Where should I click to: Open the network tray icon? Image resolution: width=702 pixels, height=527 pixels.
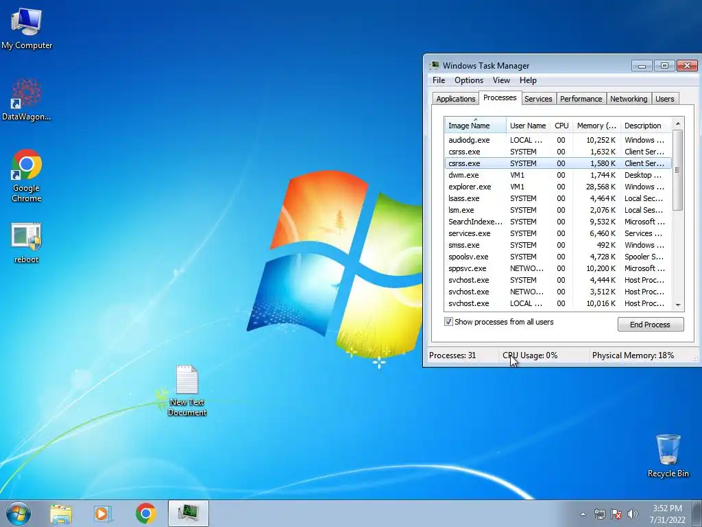[x=599, y=514]
